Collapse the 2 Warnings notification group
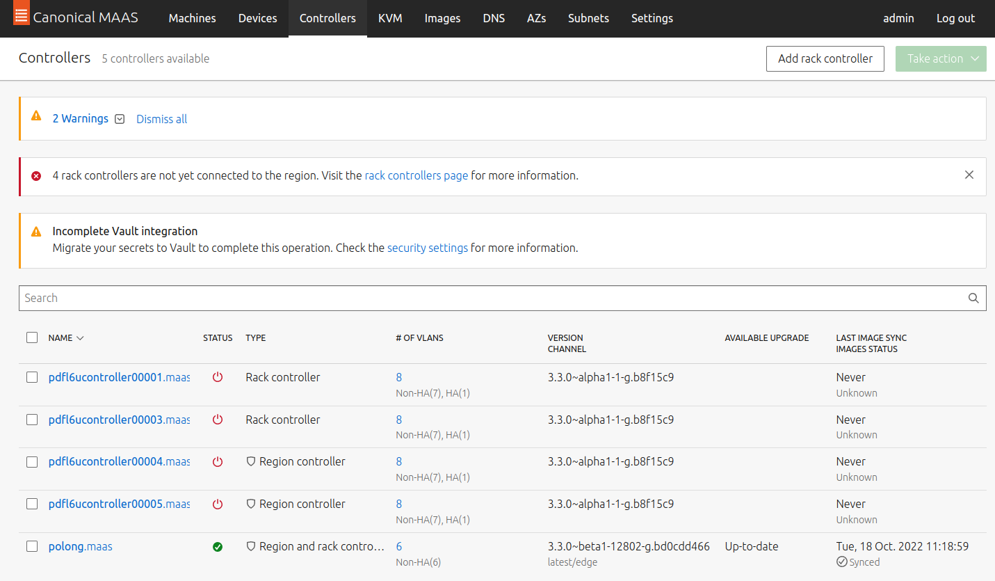 pos(120,119)
